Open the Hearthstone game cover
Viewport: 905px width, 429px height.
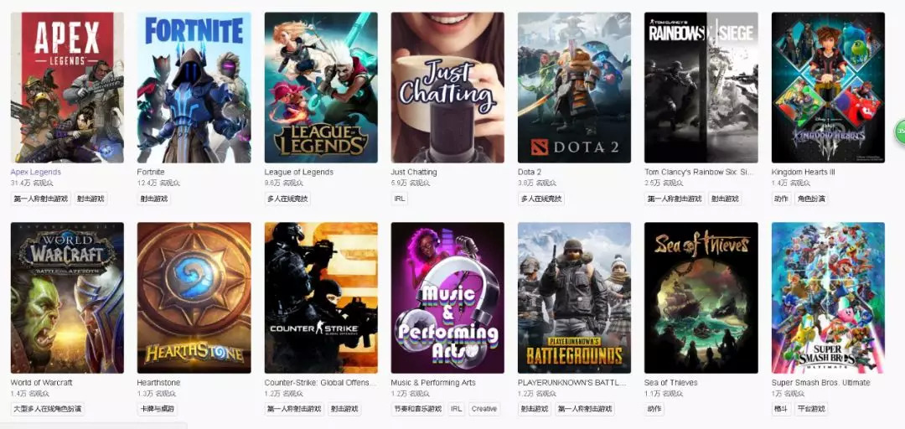194,297
